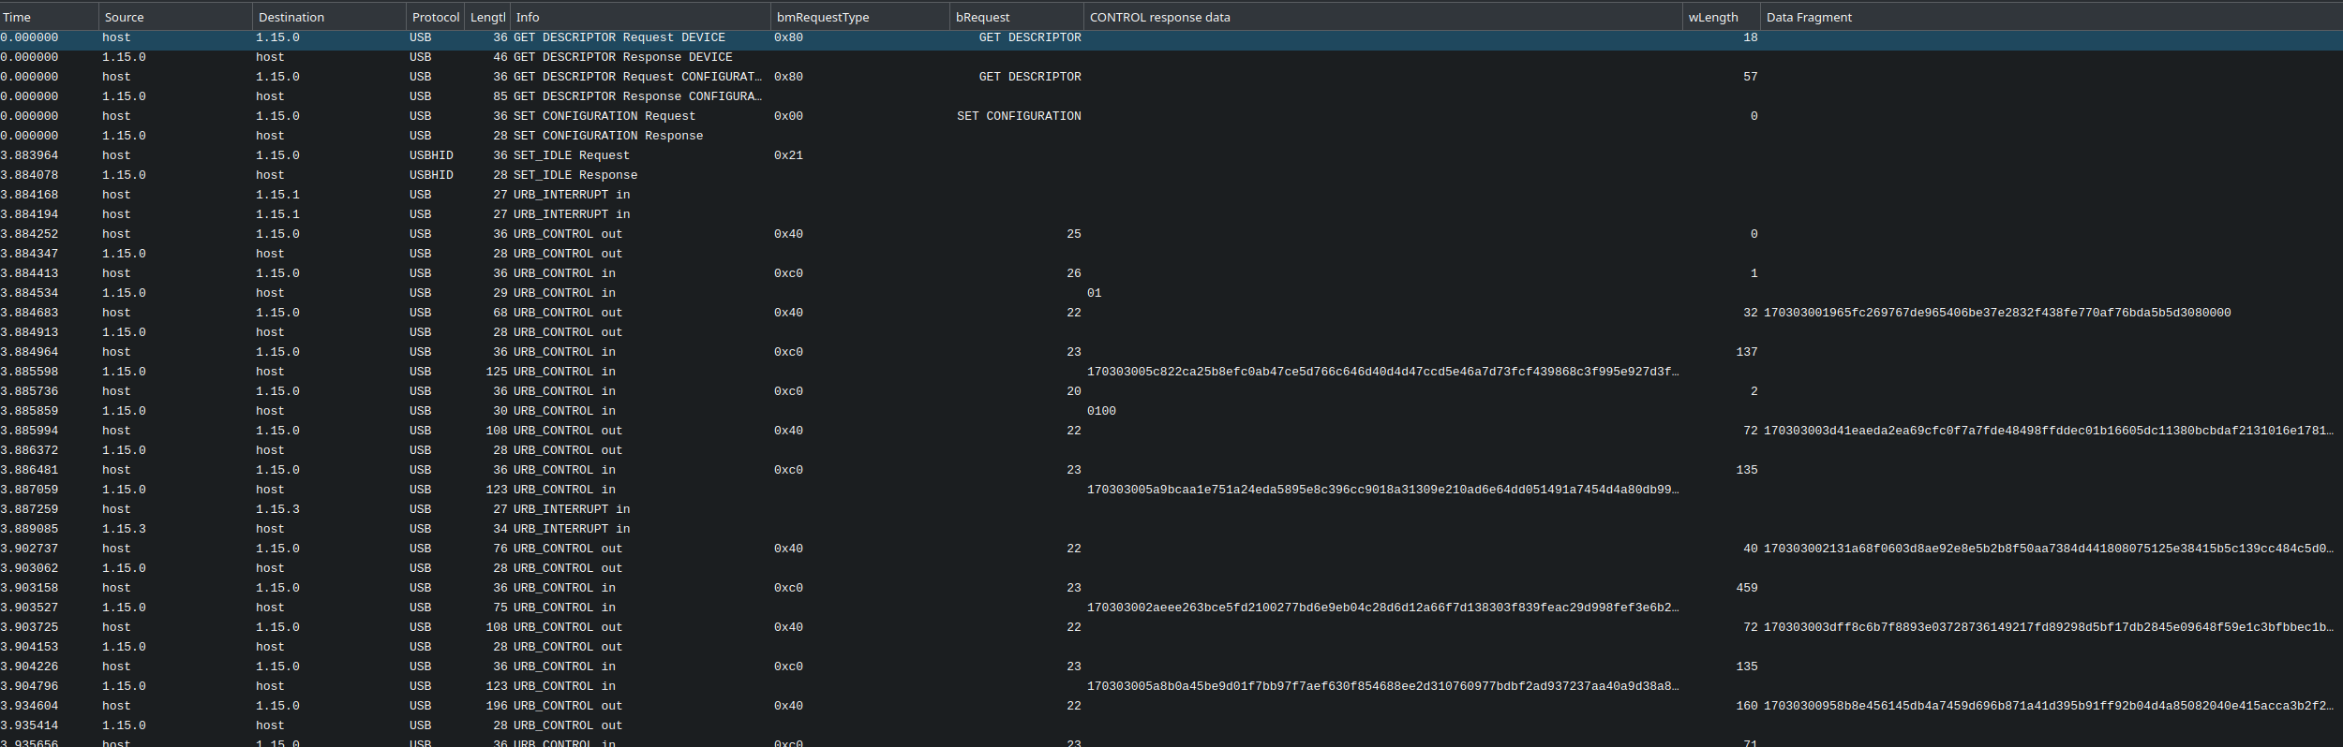Click the CONTROL response data column header
2343x747 pixels.
[x=1383, y=17]
